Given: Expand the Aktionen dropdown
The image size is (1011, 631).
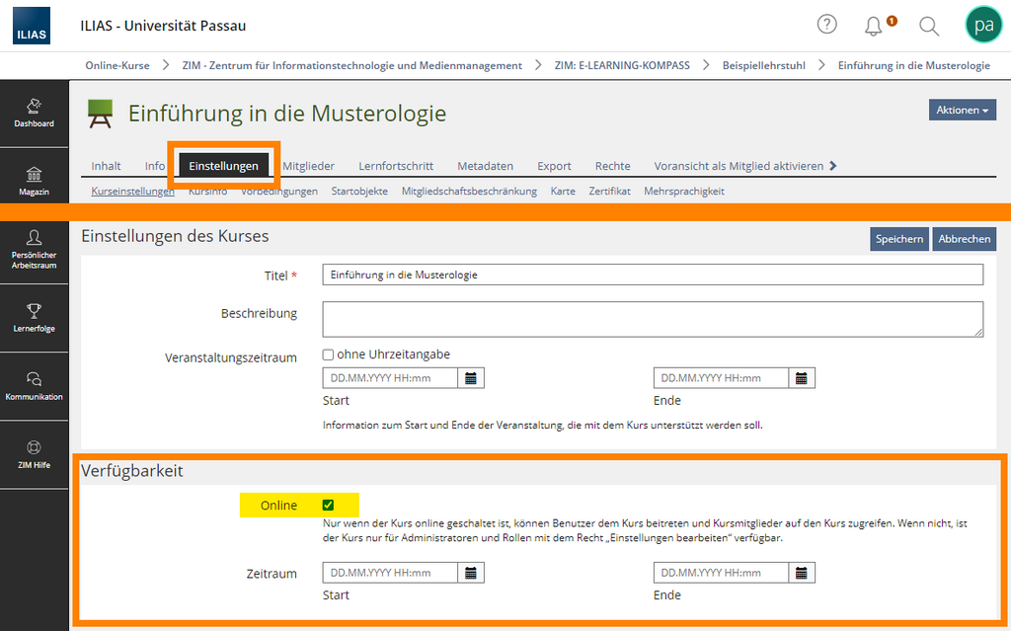Looking at the screenshot, I should pos(962,111).
